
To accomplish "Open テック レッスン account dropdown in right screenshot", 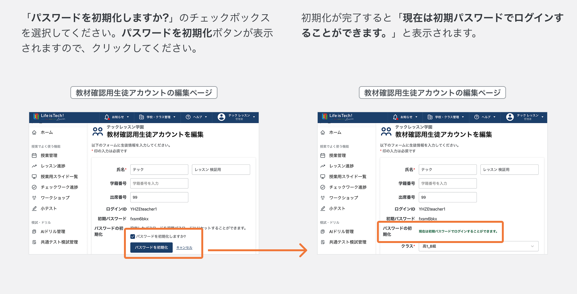I will point(542,117).
